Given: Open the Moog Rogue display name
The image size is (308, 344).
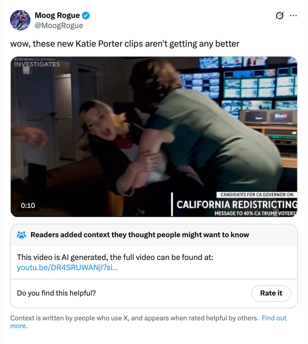Looking at the screenshot, I should coord(57,15).
